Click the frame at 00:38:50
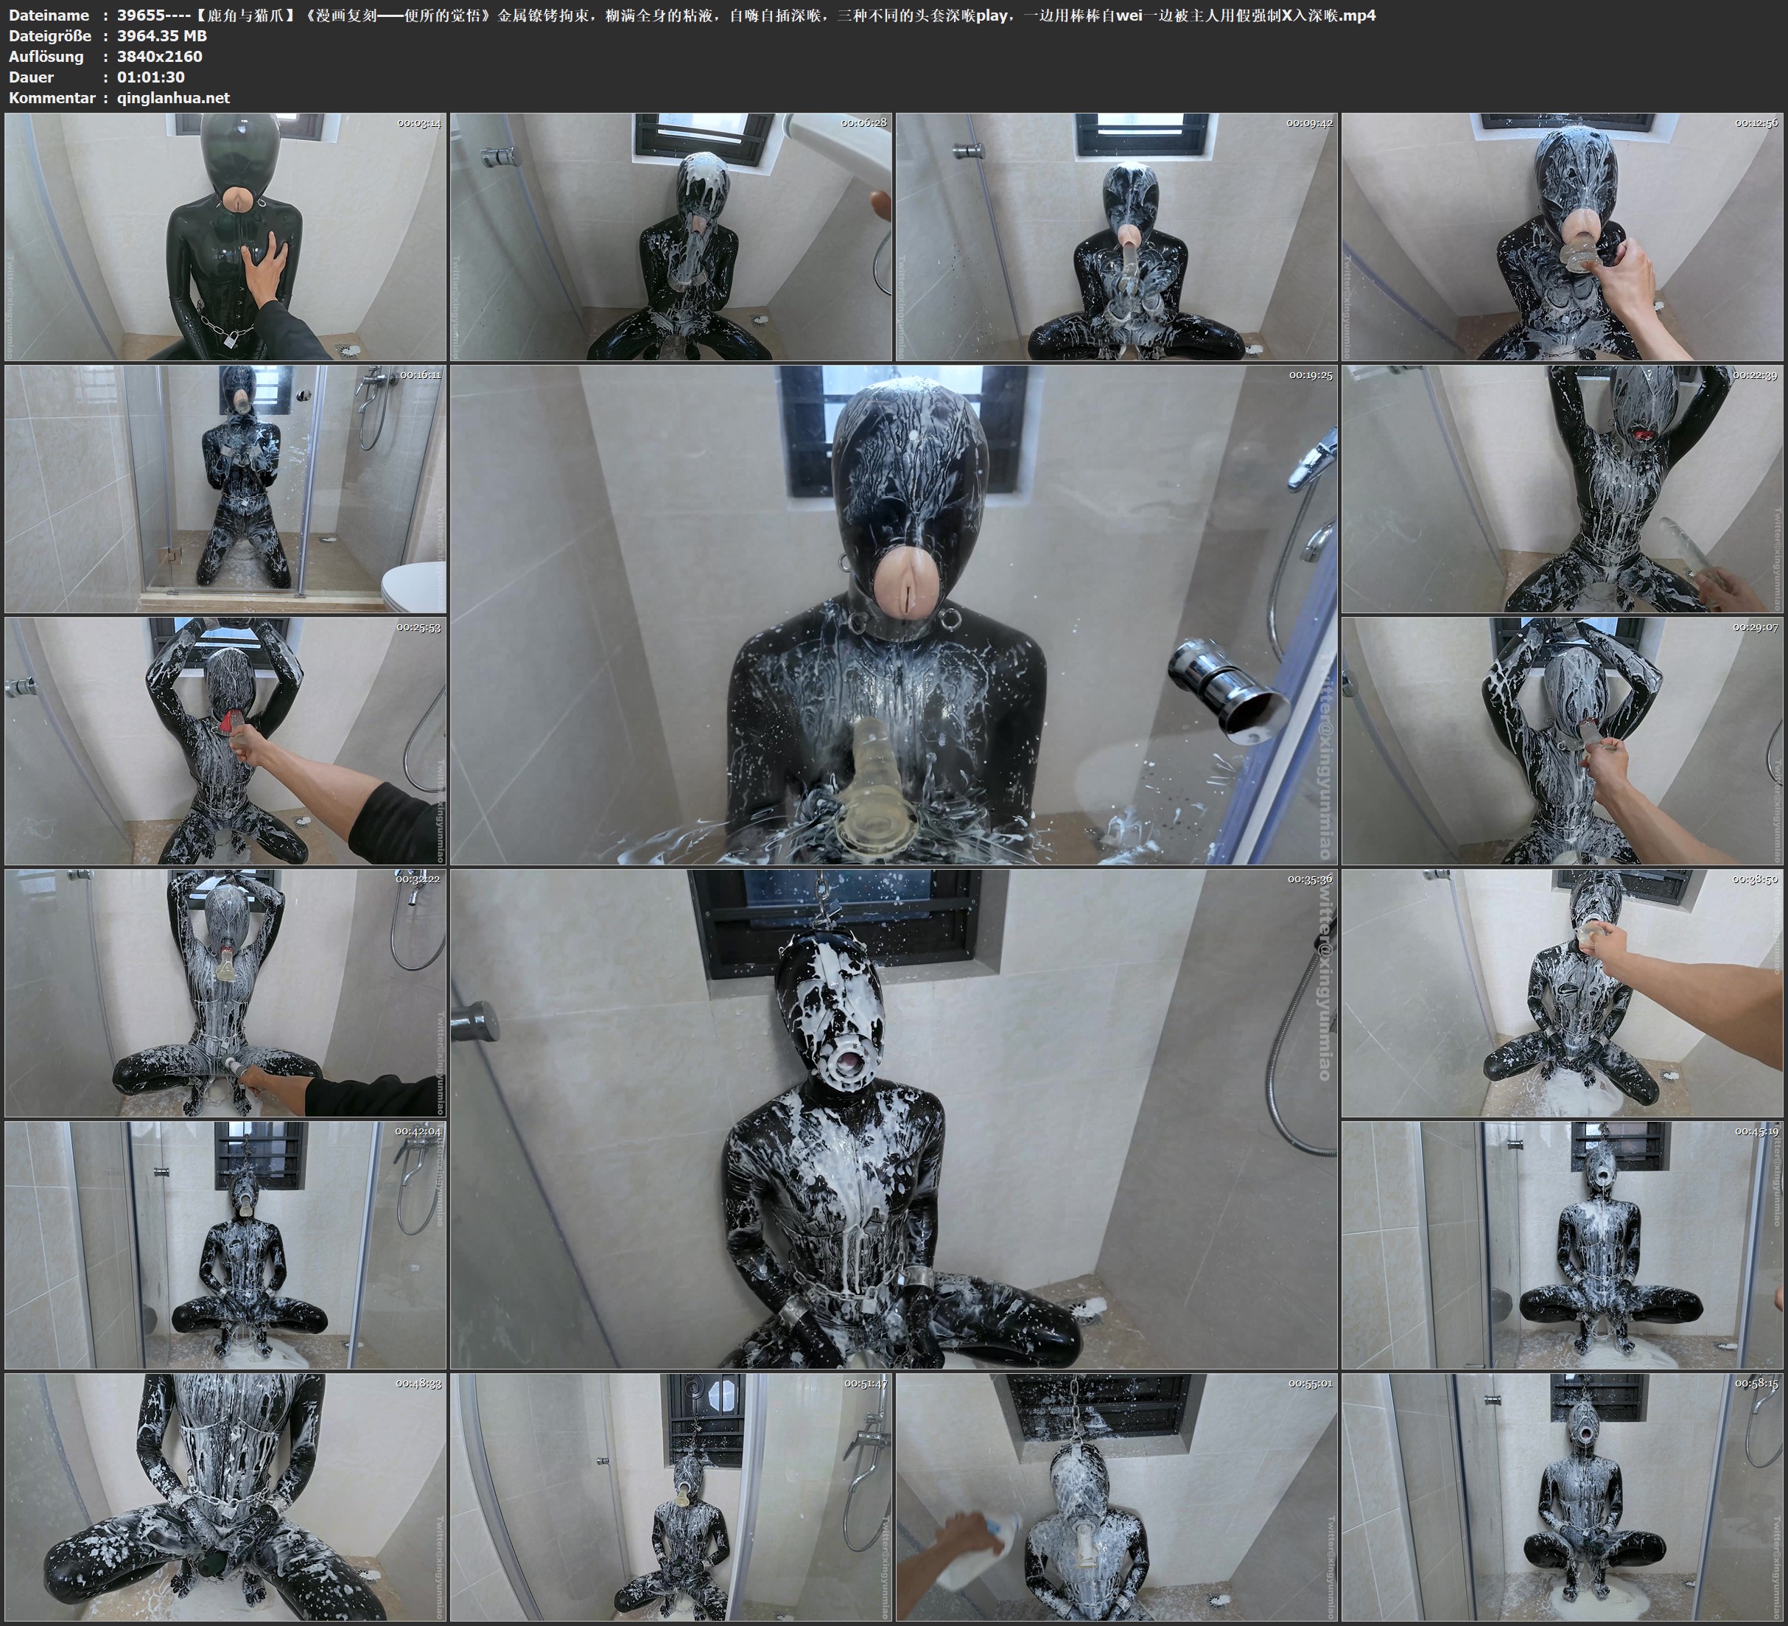Screen dimensions: 1788x1626 1563,993
